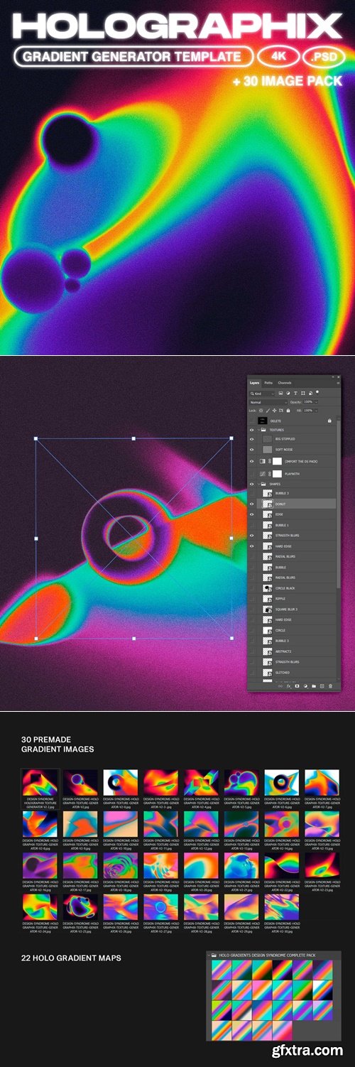
Task: Switch to the Layers tab
Action: 254,383
